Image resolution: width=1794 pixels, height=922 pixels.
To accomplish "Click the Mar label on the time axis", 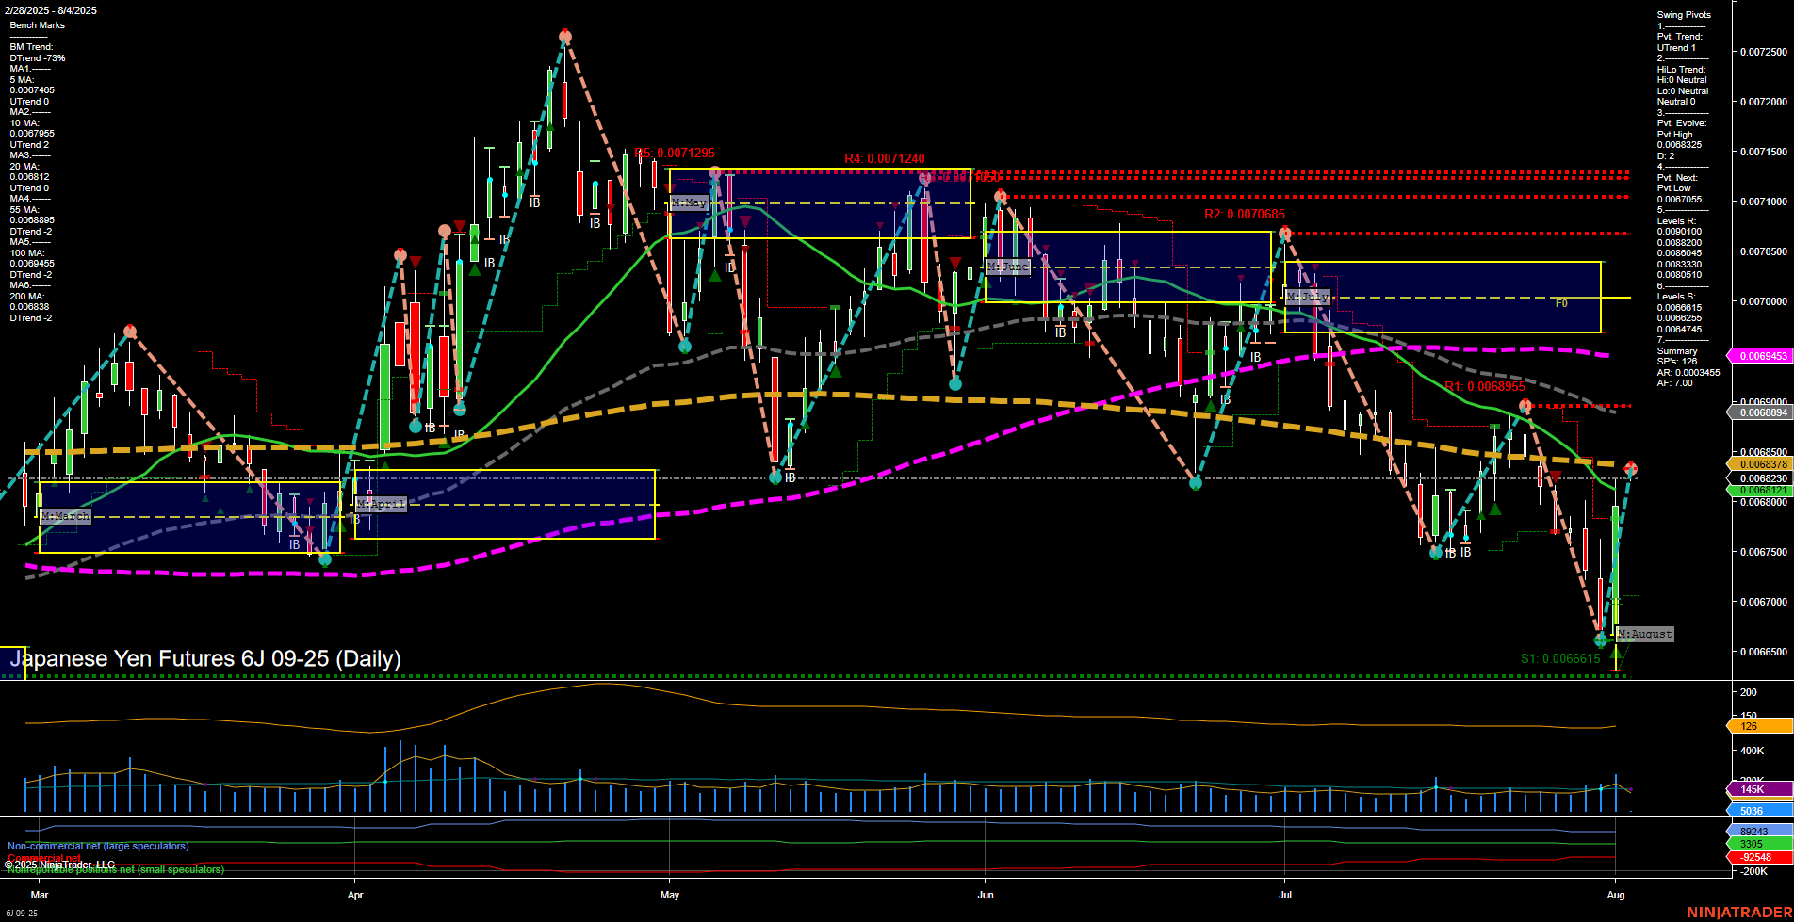I will pyautogui.click(x=39, y=895).
